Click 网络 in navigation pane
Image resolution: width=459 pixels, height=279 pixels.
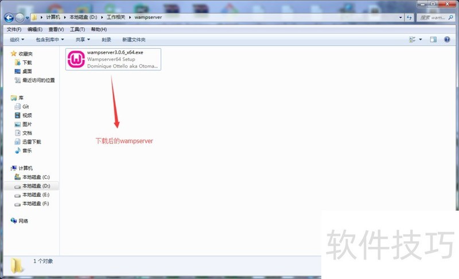20,221
